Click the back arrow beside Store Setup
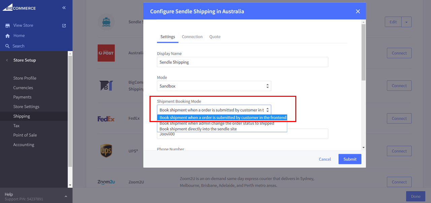431x203 pixels. (x=7, y=60)
